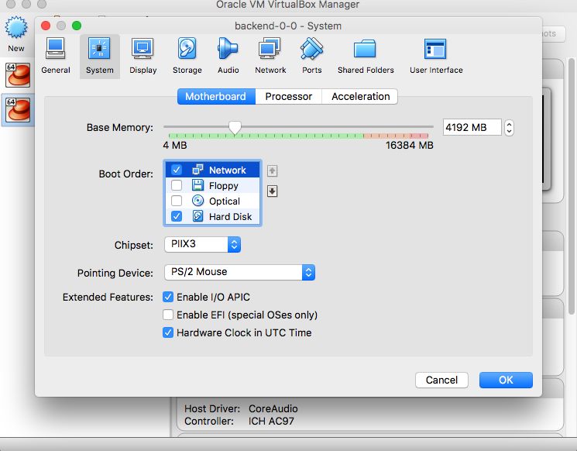Image resolution: width=577 pixels, height=451 pixels.
Task: Open Ports settings
Action: tap(311, 56)
